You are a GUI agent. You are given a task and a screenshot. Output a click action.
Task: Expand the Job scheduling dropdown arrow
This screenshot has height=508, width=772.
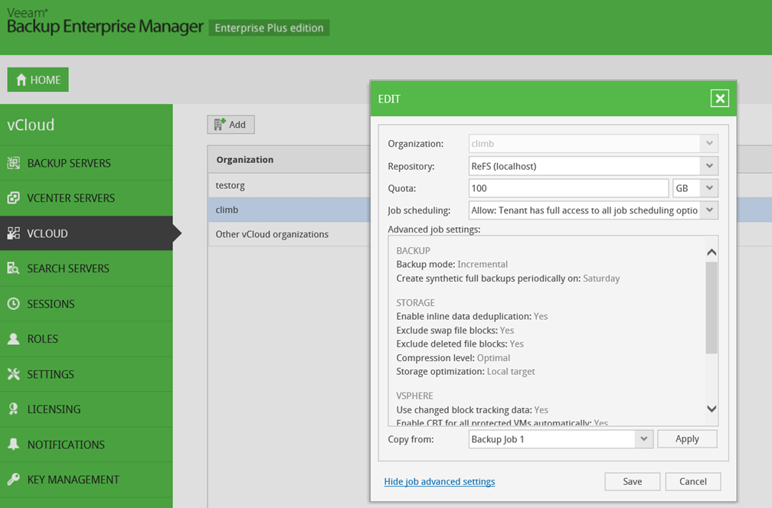click(x=709, y=210)
